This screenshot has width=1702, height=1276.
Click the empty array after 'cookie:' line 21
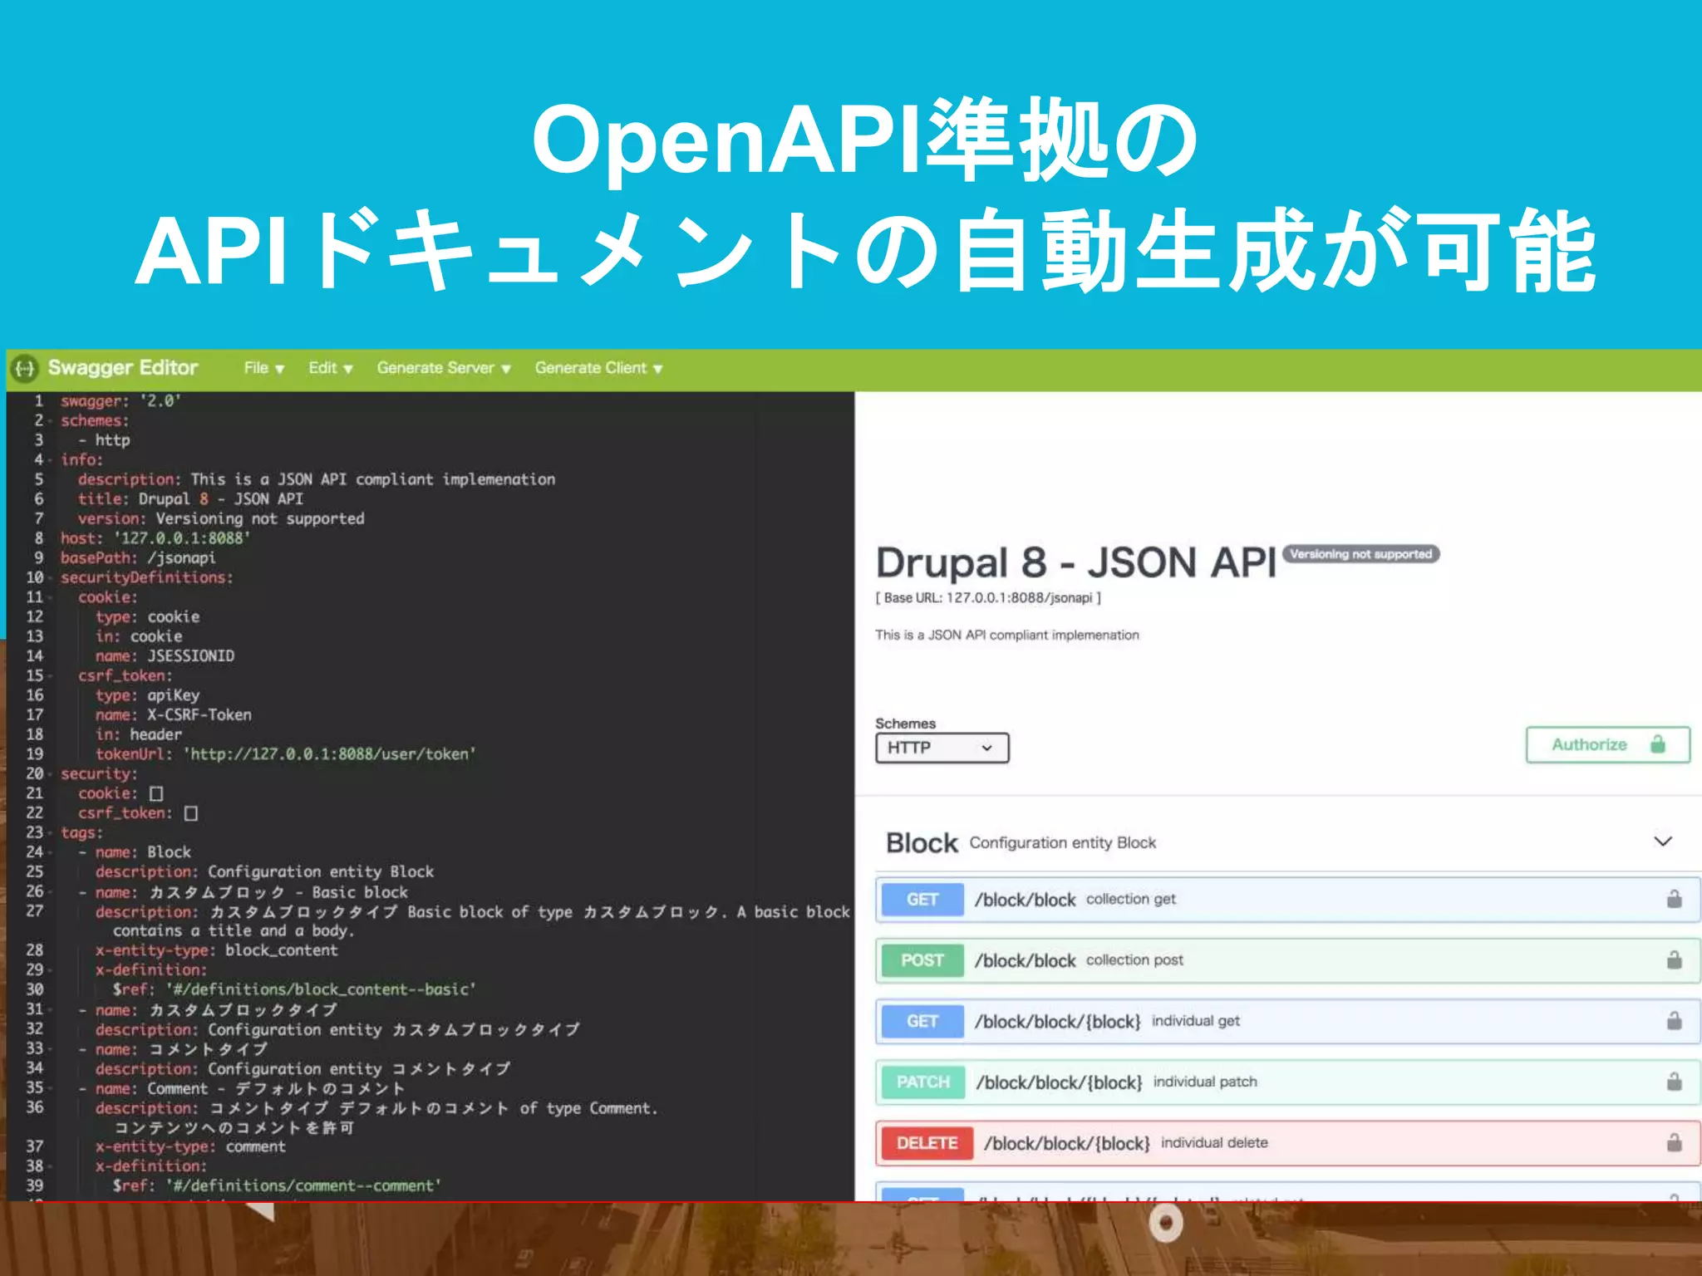(156, 793)
